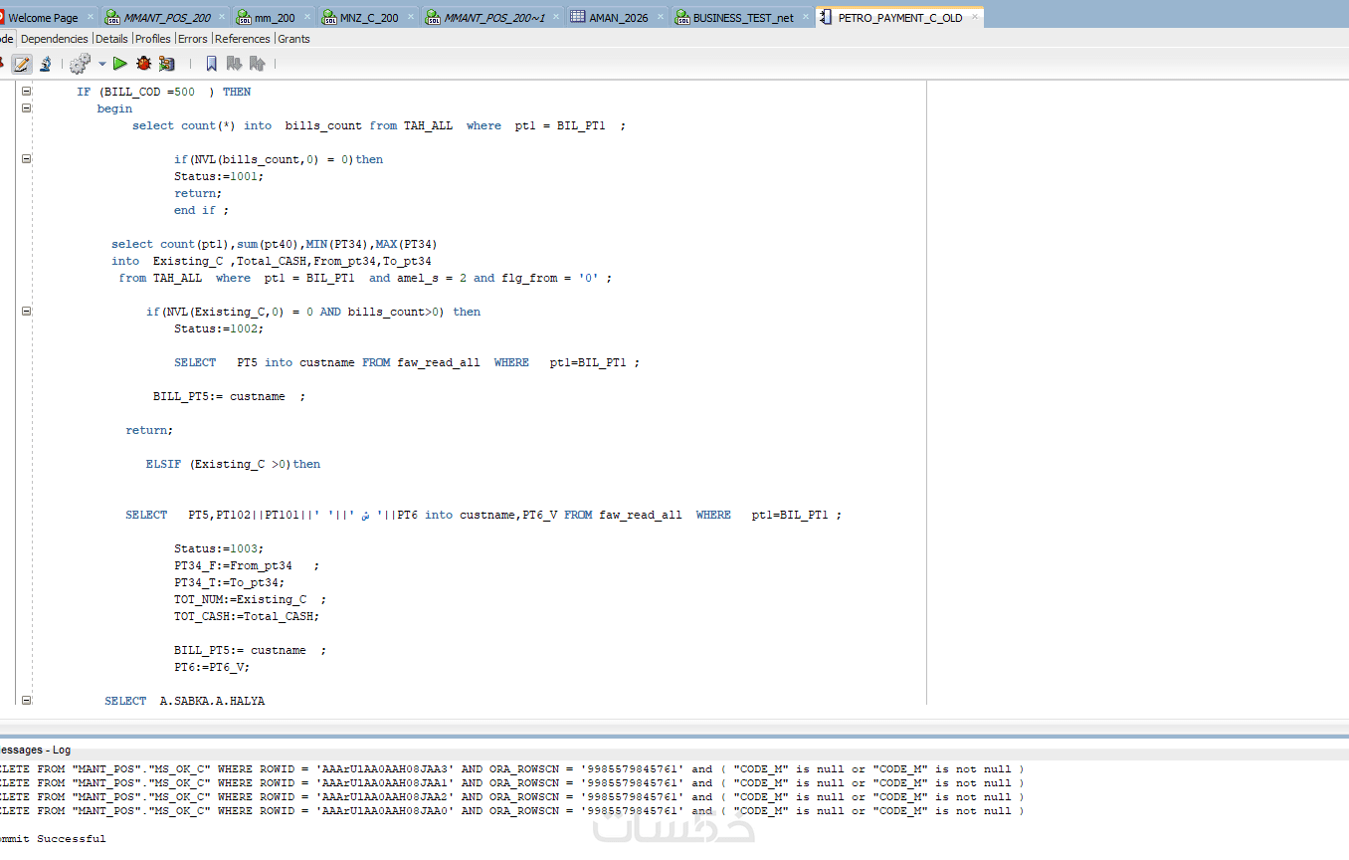This screenshot has height=860, width=1349.
Task: Click the line 'Status:=1002;'
Action: click(x=219, y=328)
